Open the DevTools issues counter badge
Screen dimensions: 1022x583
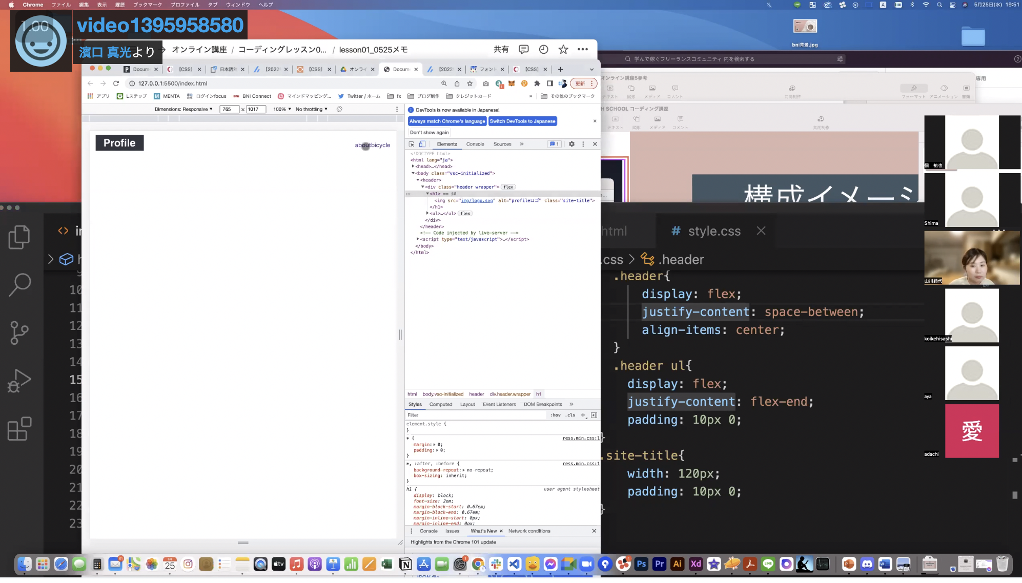point(554,144)
